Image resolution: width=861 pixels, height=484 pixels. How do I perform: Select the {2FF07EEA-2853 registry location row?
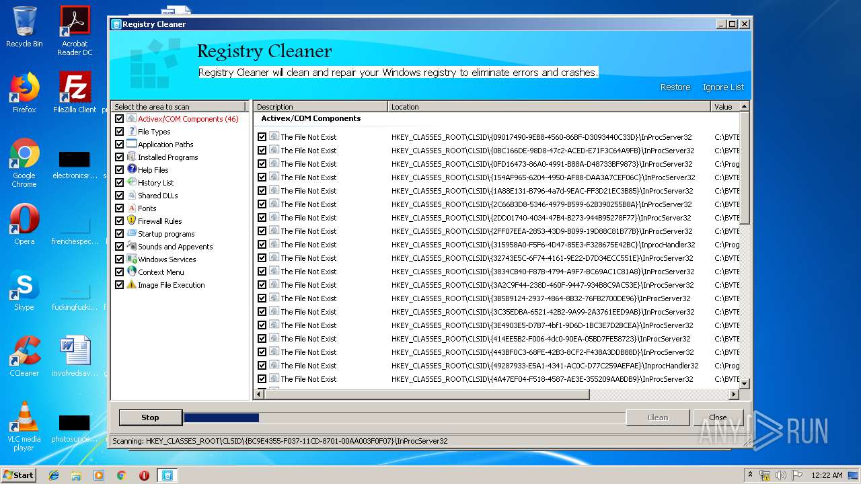click(x=543, y=231)
